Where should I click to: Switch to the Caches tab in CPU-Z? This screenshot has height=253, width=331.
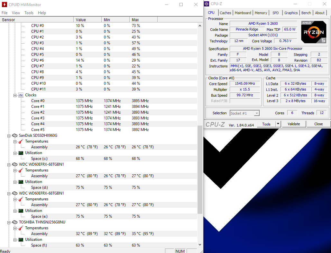click(225, 13)
